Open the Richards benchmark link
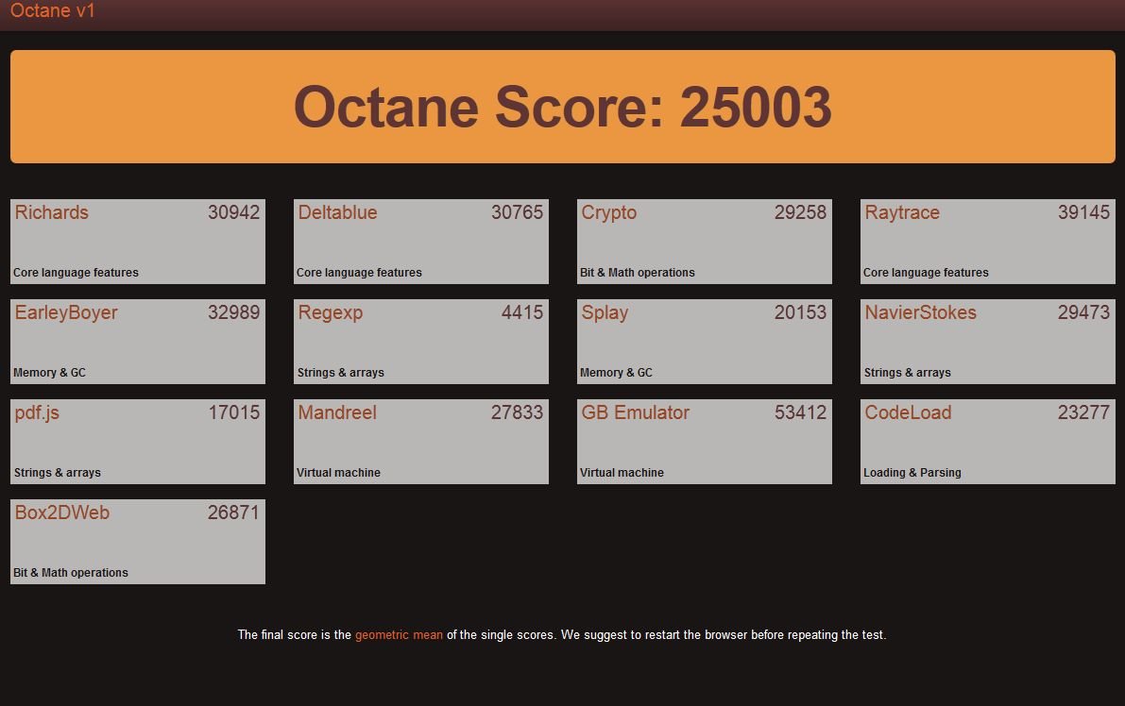The width and height of the screenshot is (1125, 706). pyautogui.click(x=52, y=212)
